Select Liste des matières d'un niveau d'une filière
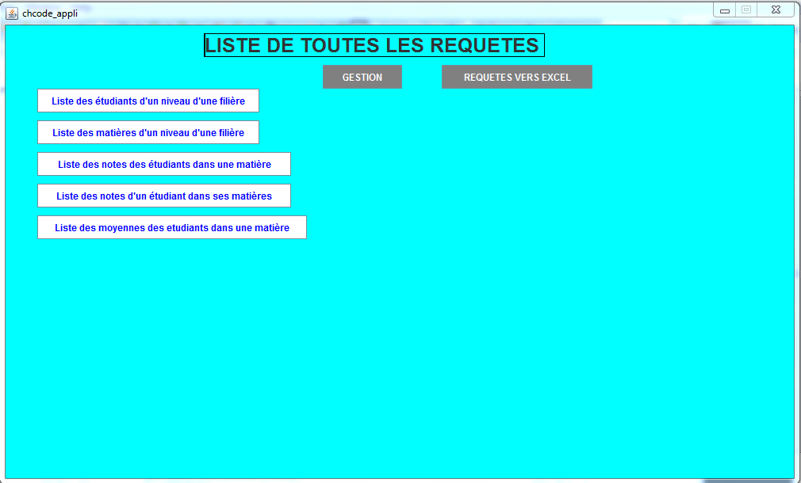This screenshot has width=801, height=483. 148,132
